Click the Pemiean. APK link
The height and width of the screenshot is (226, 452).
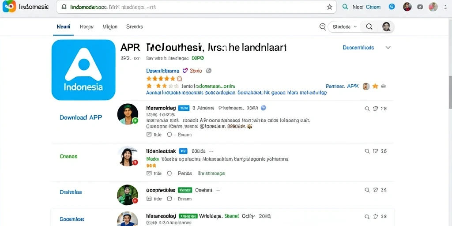coord(342,86)
